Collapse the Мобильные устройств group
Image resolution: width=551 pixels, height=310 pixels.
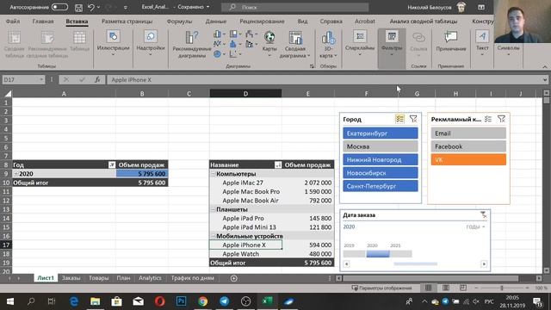213,236
